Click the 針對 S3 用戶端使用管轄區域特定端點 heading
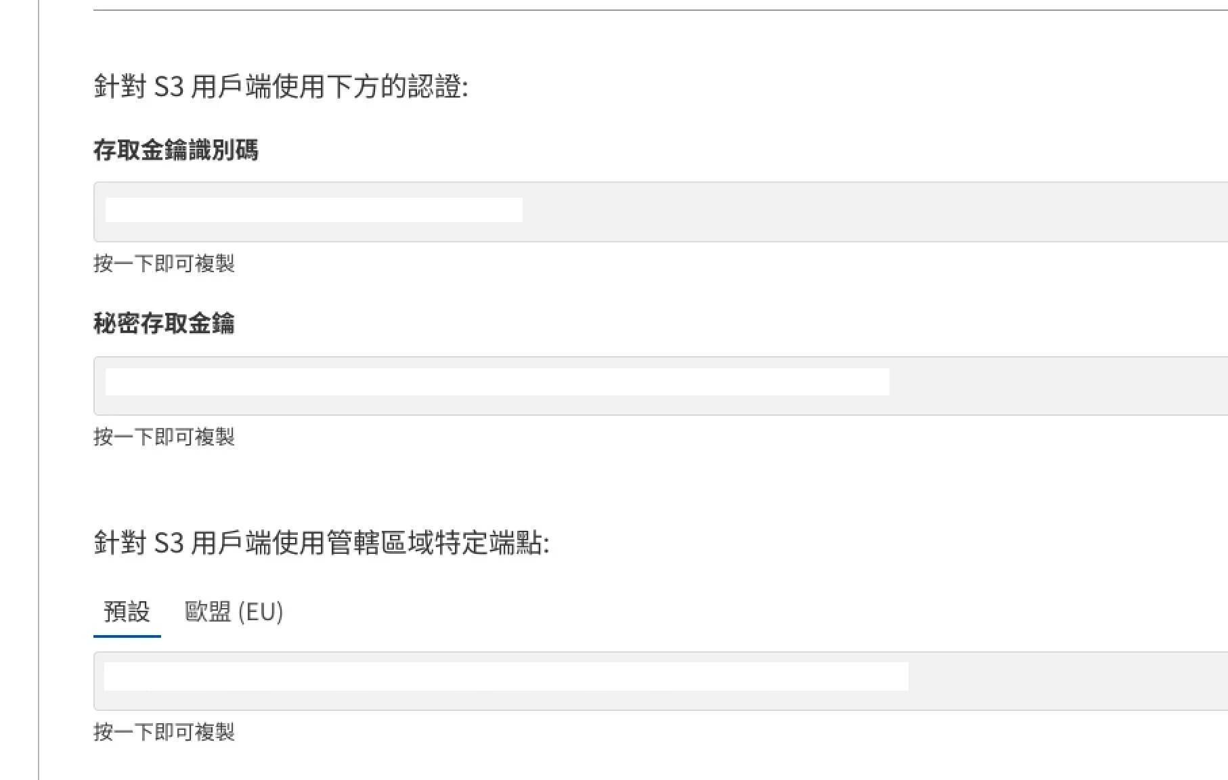The width and height of the screenshot is (1228, 780). [321, 543]
